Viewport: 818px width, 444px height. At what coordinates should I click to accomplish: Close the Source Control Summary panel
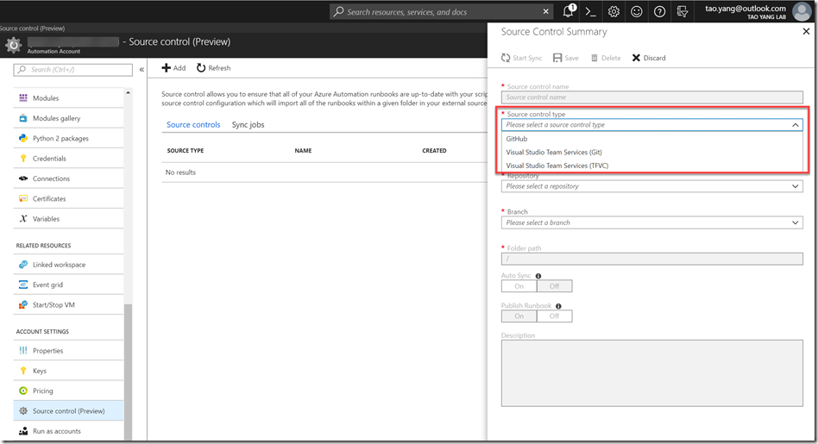tap(806, 32)
